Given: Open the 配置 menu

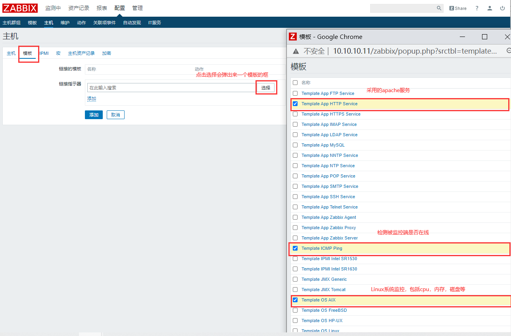Looking at the screenshot, I should 120,8.
